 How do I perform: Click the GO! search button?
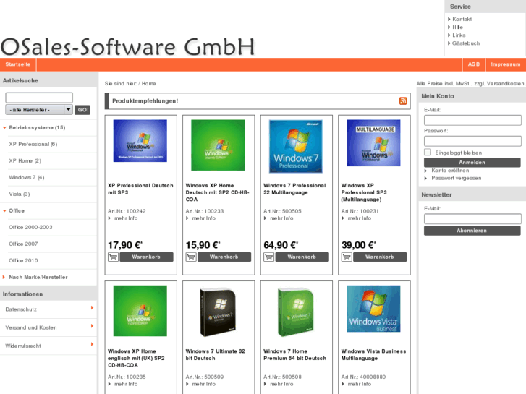point(82,110)
